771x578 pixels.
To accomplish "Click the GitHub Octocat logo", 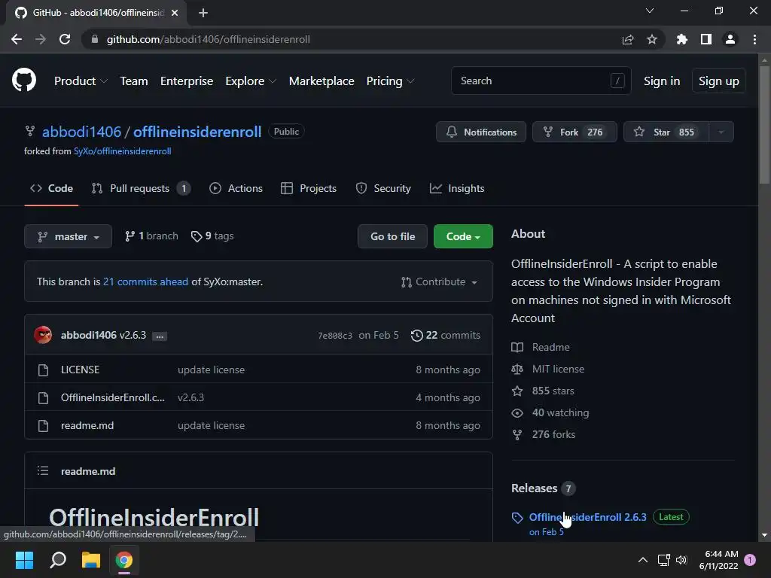I will (x=24, y=81).
